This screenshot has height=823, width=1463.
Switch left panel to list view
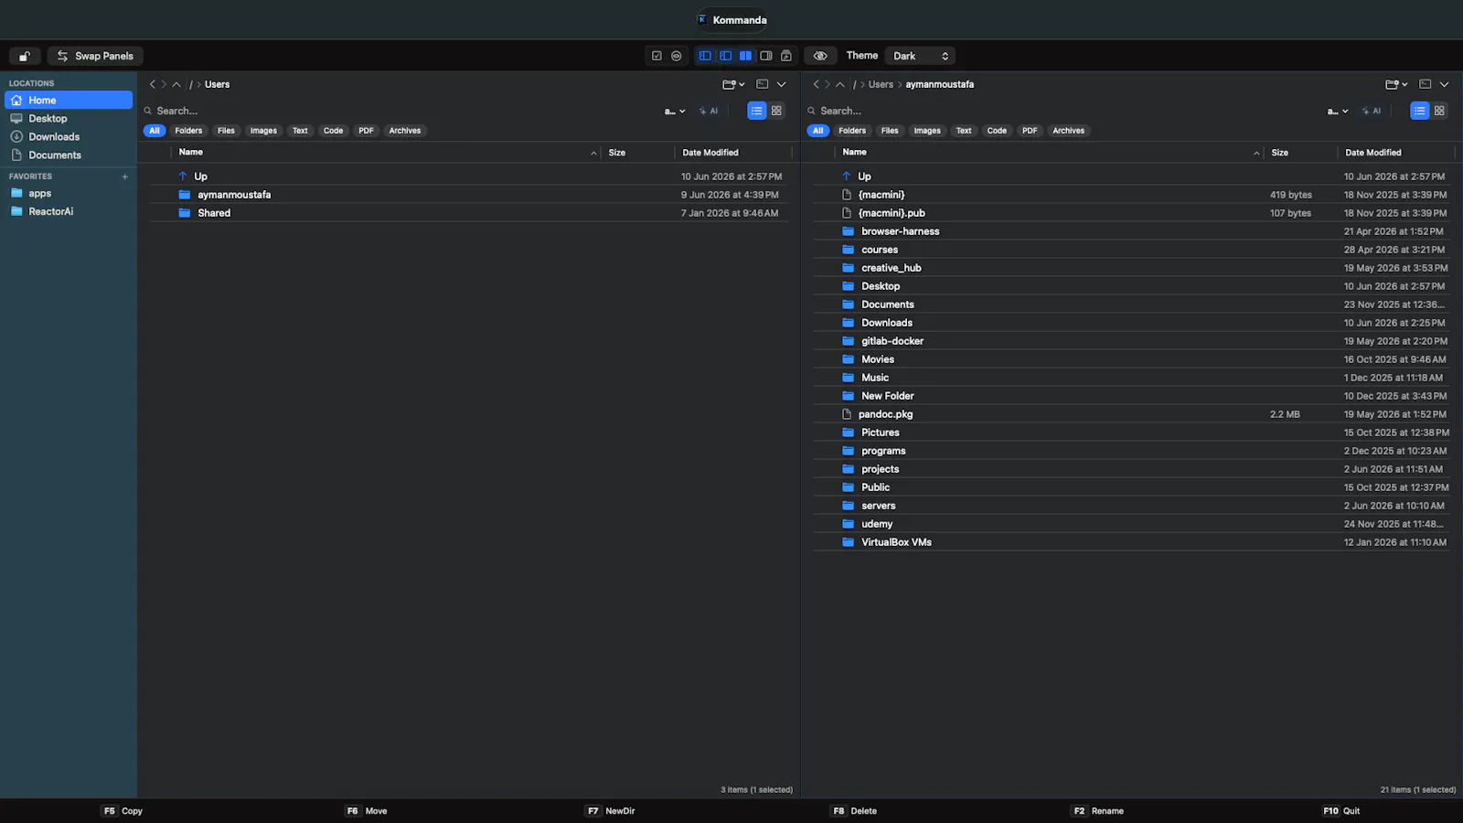pyautogui.click(x=757, y=111)
